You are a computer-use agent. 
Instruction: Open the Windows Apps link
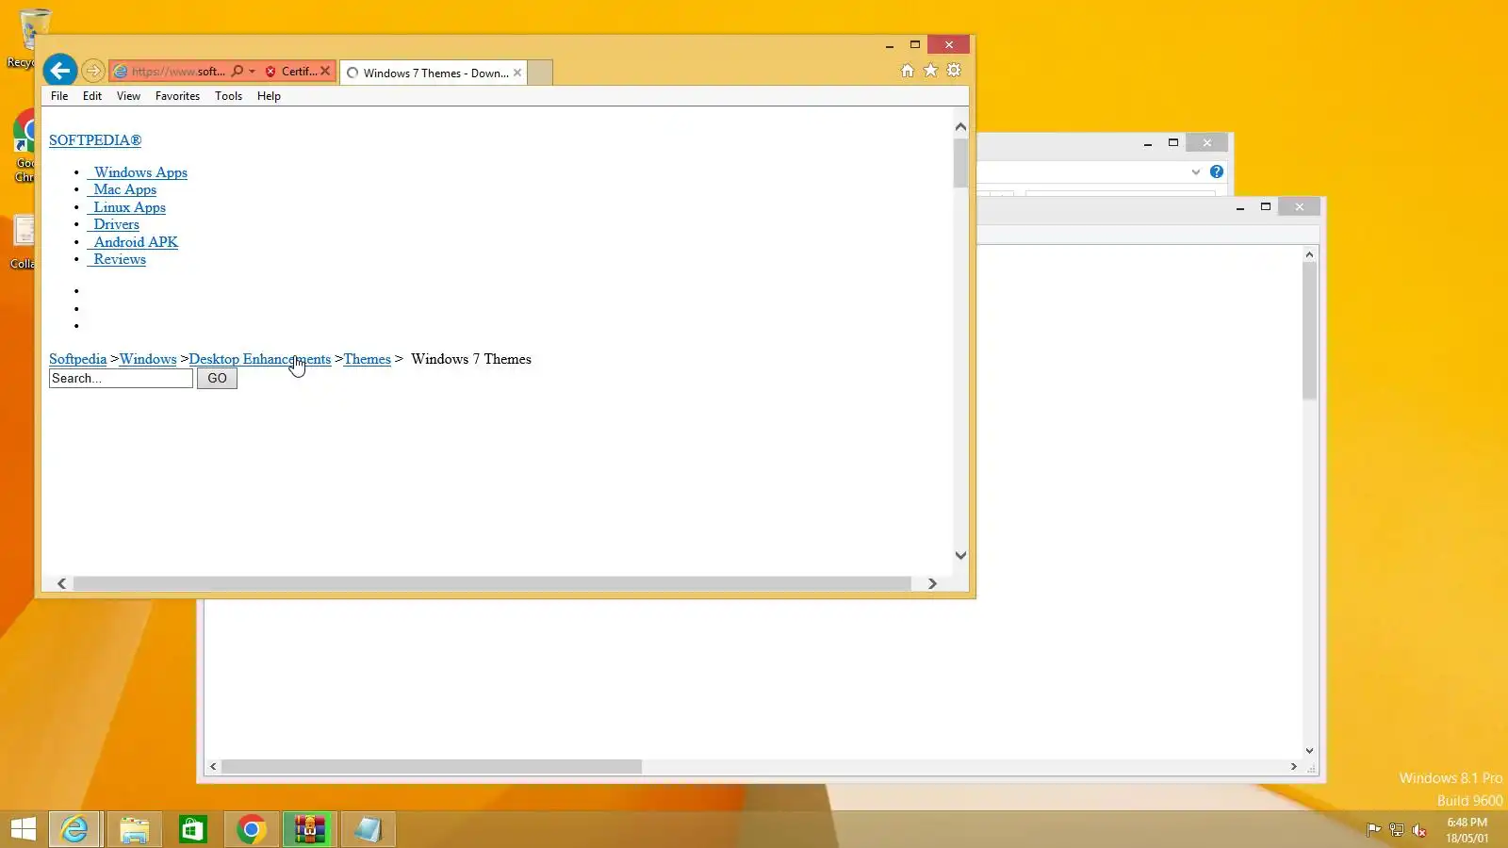coord(138,172)
